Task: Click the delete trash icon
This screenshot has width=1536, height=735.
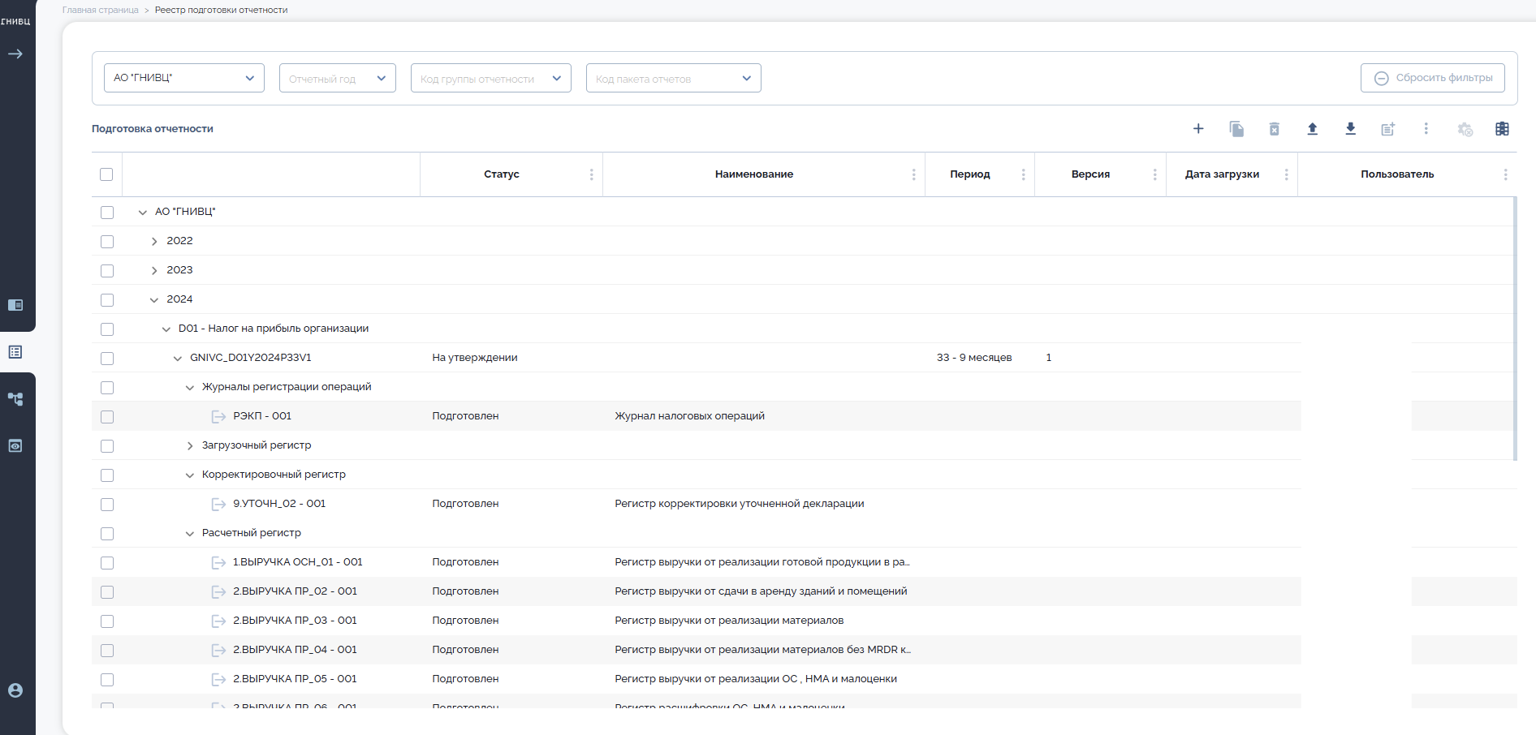Action: coord(1275,128)
